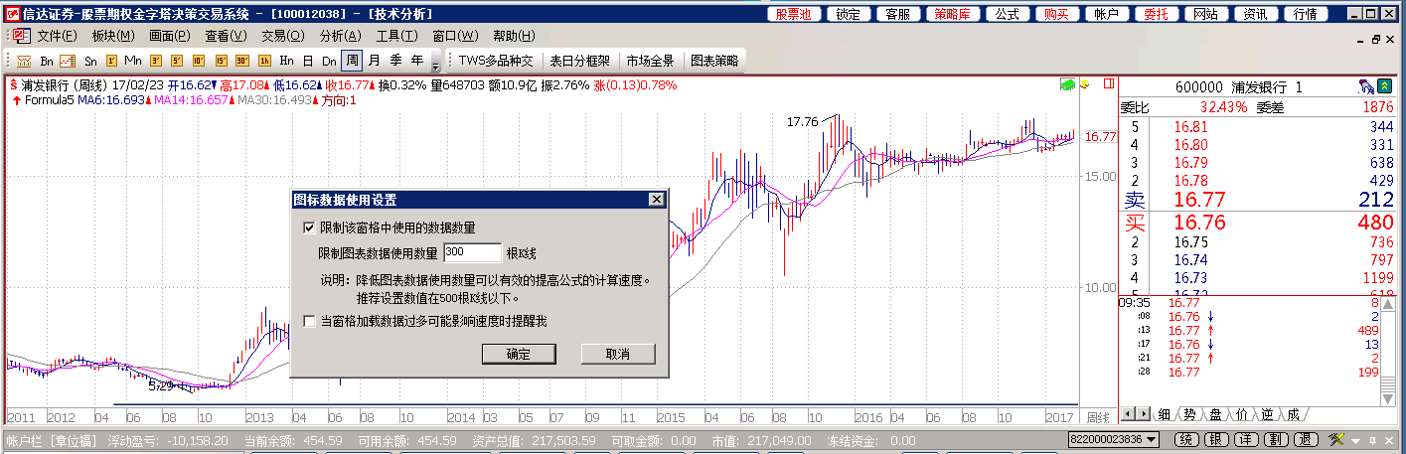This screenshot has height=454, width=1406.
Task: Open TWS多品种交 layout
Action: pos(496,61)
